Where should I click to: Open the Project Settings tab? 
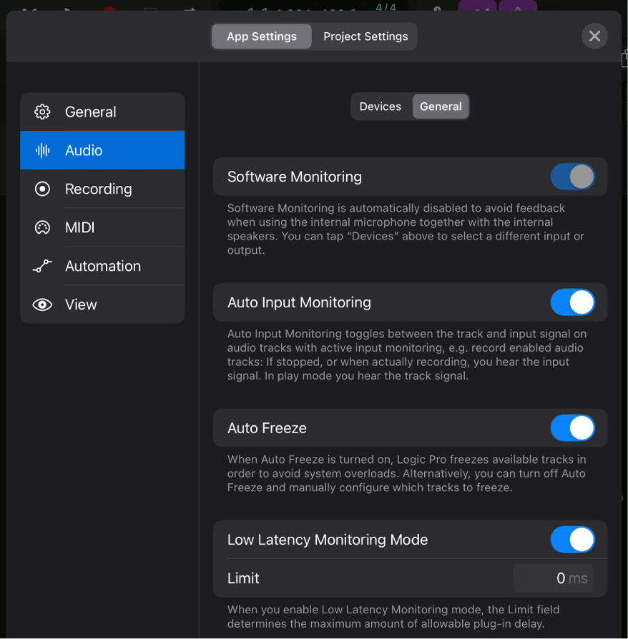coord(365,36)
